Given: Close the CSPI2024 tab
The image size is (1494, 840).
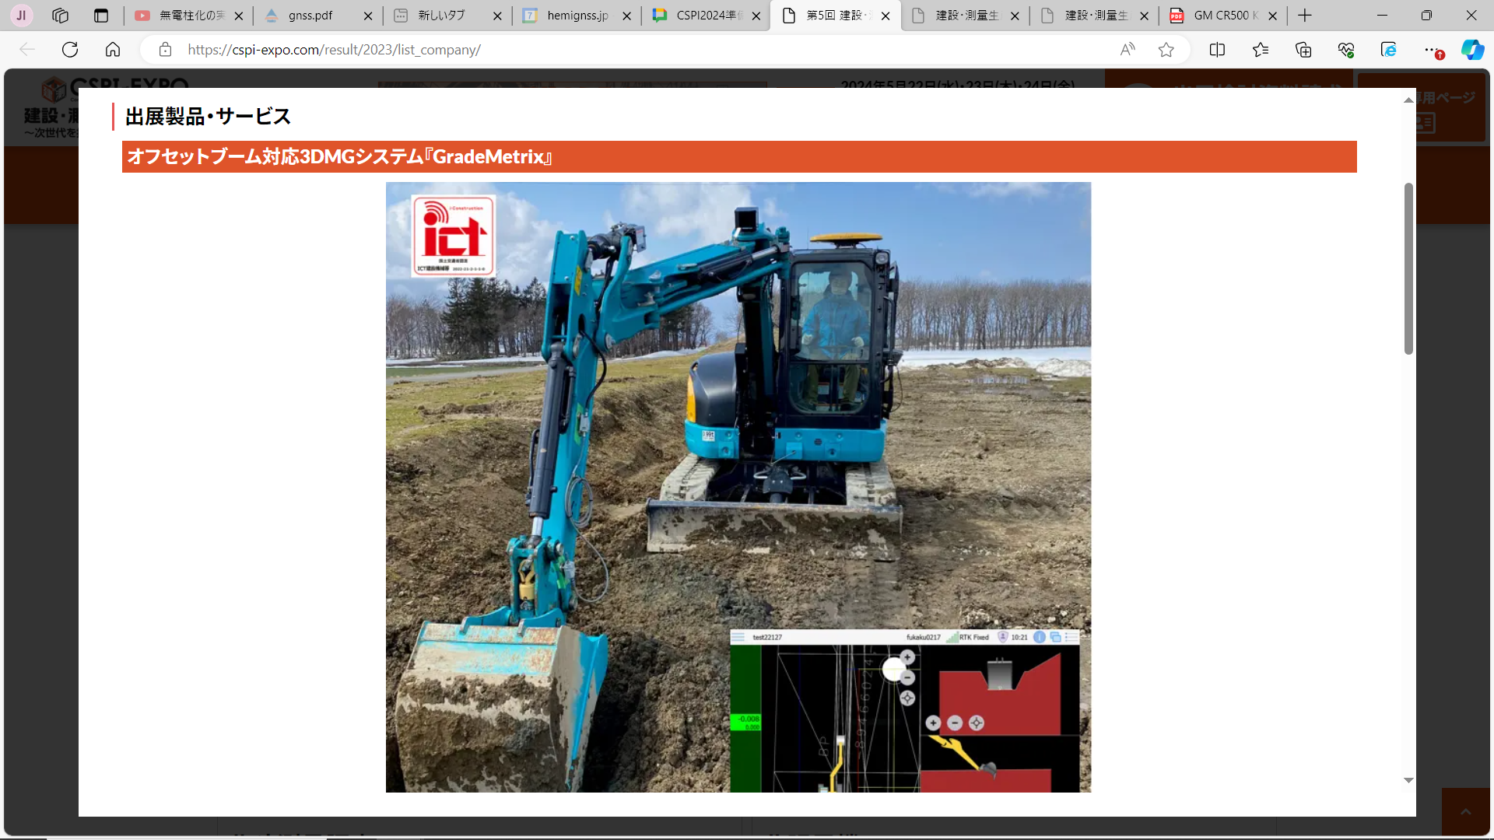Looking at the screenshot, I should point(756,16).
